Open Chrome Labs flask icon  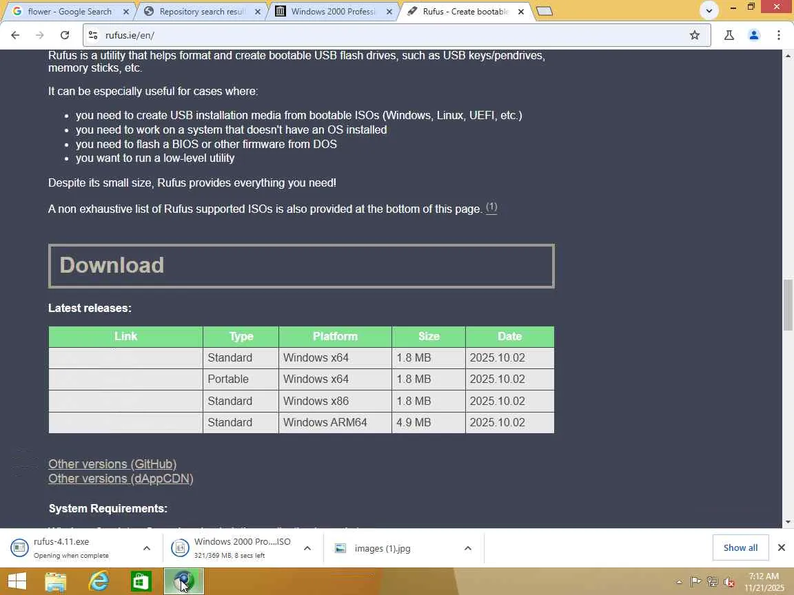point(729,35)
